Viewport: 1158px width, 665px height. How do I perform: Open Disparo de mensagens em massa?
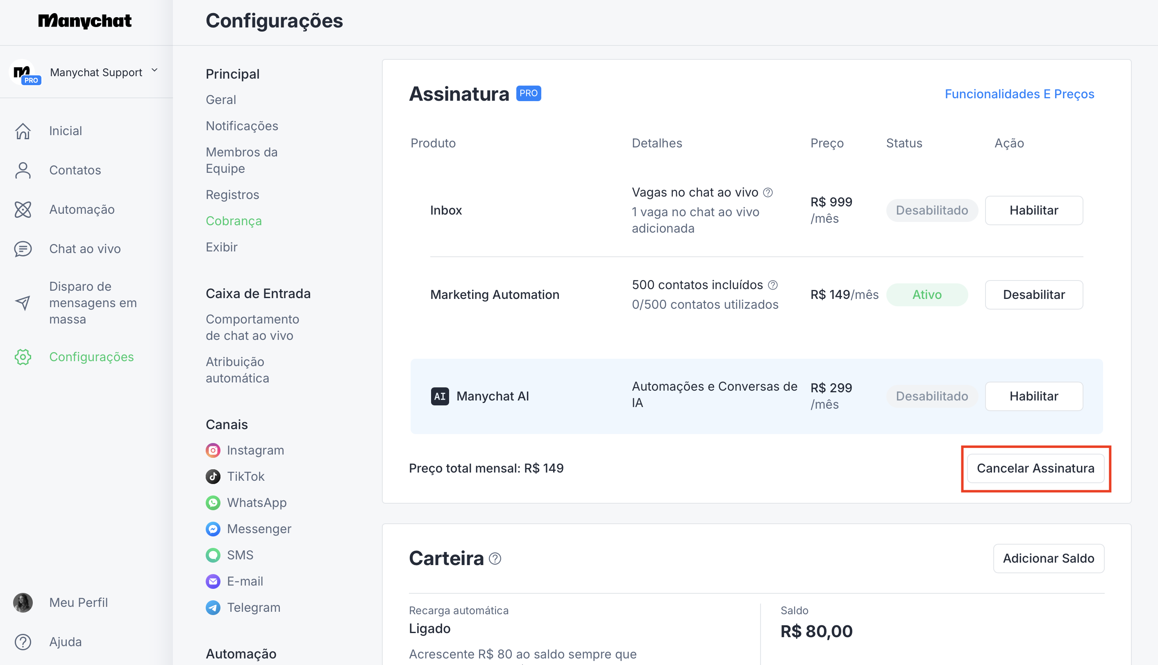(93, 303)
